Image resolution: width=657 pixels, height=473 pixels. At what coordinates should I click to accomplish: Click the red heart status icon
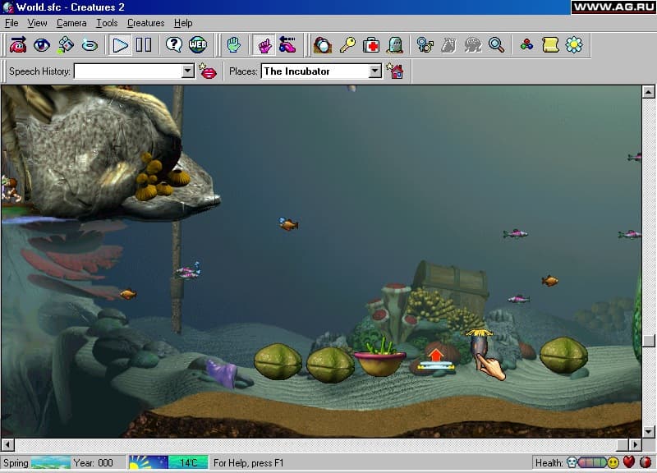coord(629,462)
